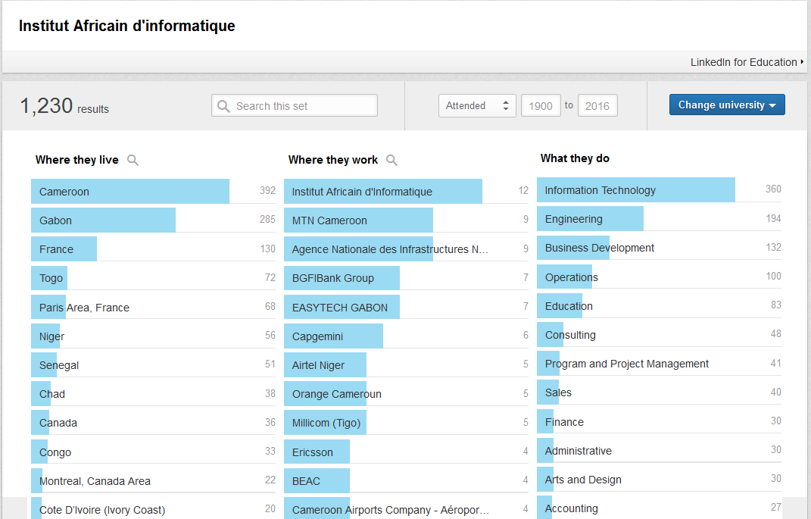This screenshot has width=811, height=519.
Task: Filter by Sales function
Action: (659, 392)
